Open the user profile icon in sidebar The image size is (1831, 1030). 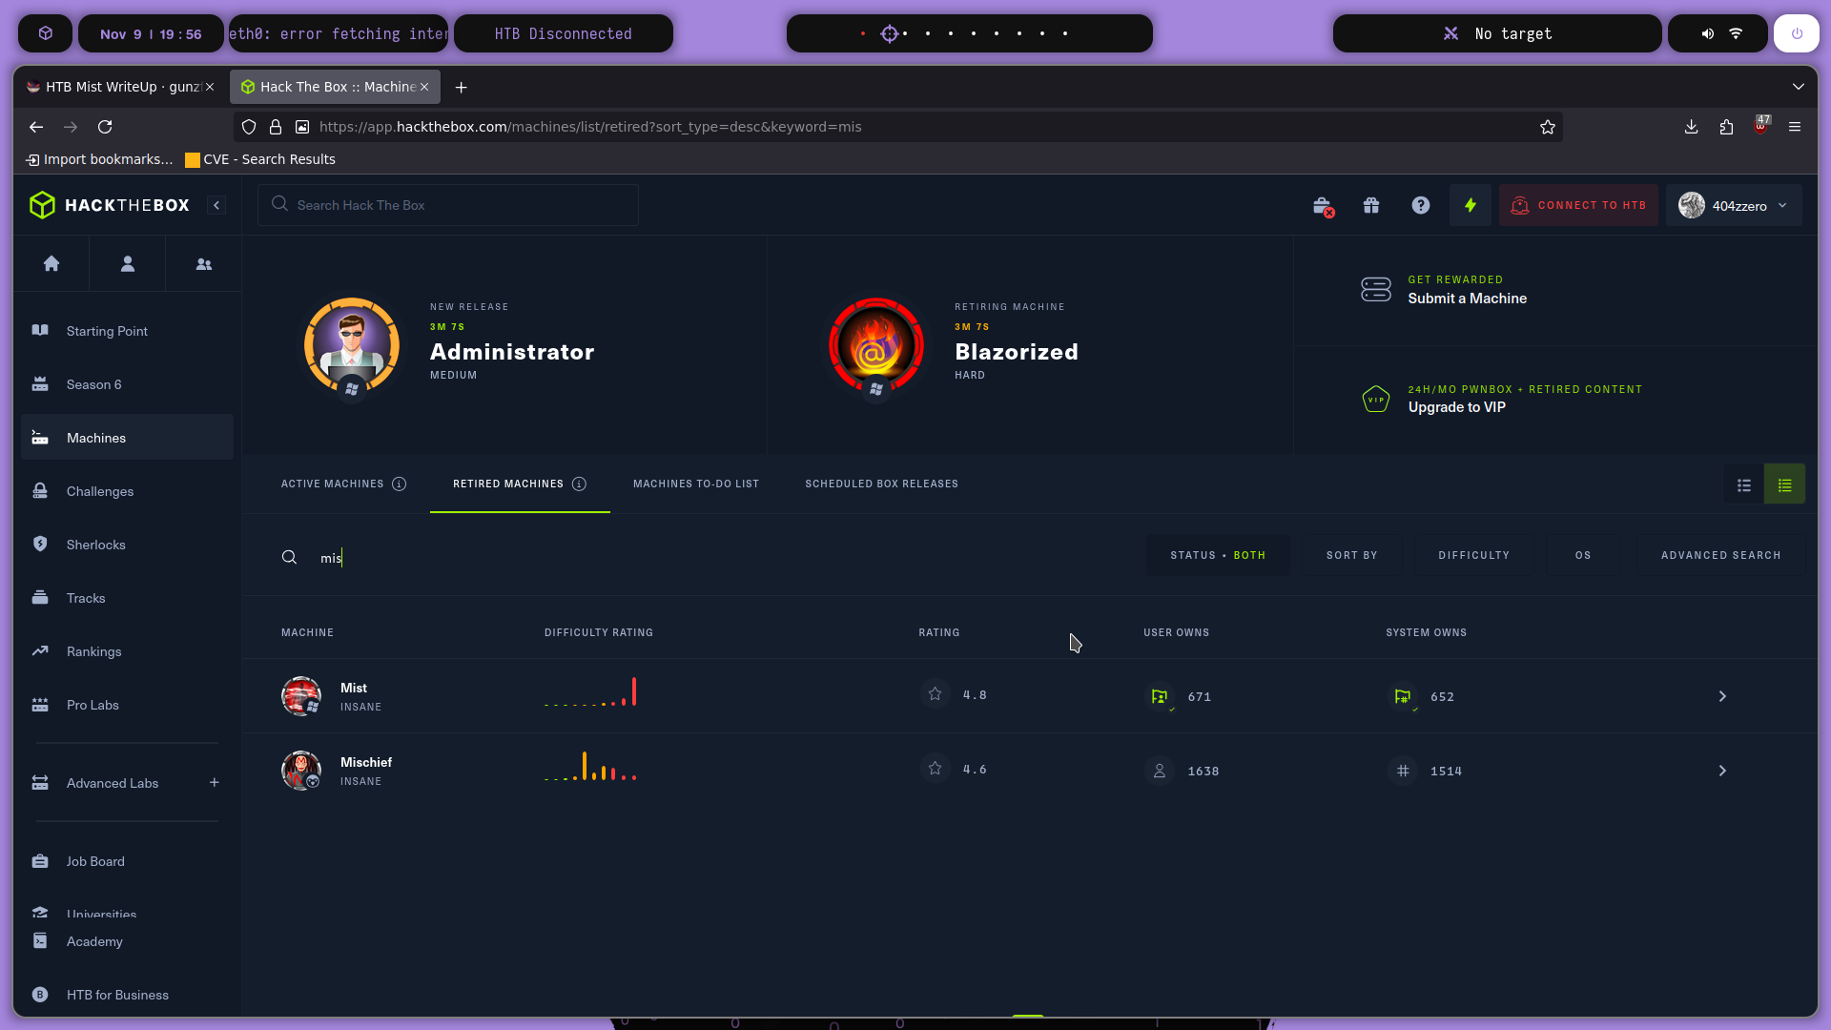coord(128,264)
